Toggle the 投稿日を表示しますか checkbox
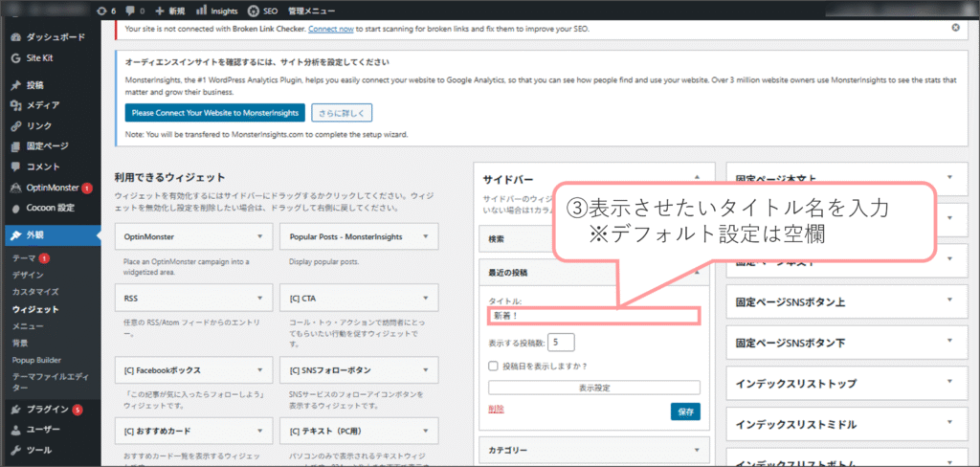This screenshot has width=980, height=467. pos(494,366)
